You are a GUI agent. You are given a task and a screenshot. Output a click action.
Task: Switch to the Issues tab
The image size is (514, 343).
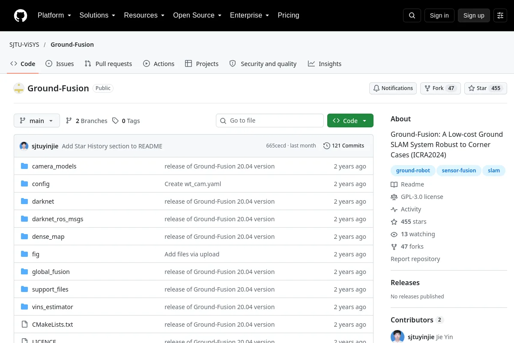pos(60,64)
